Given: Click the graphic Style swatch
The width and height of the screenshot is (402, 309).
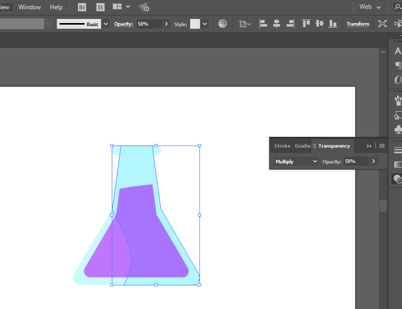Looking at the screenshot, I should (x=195, y=24).
